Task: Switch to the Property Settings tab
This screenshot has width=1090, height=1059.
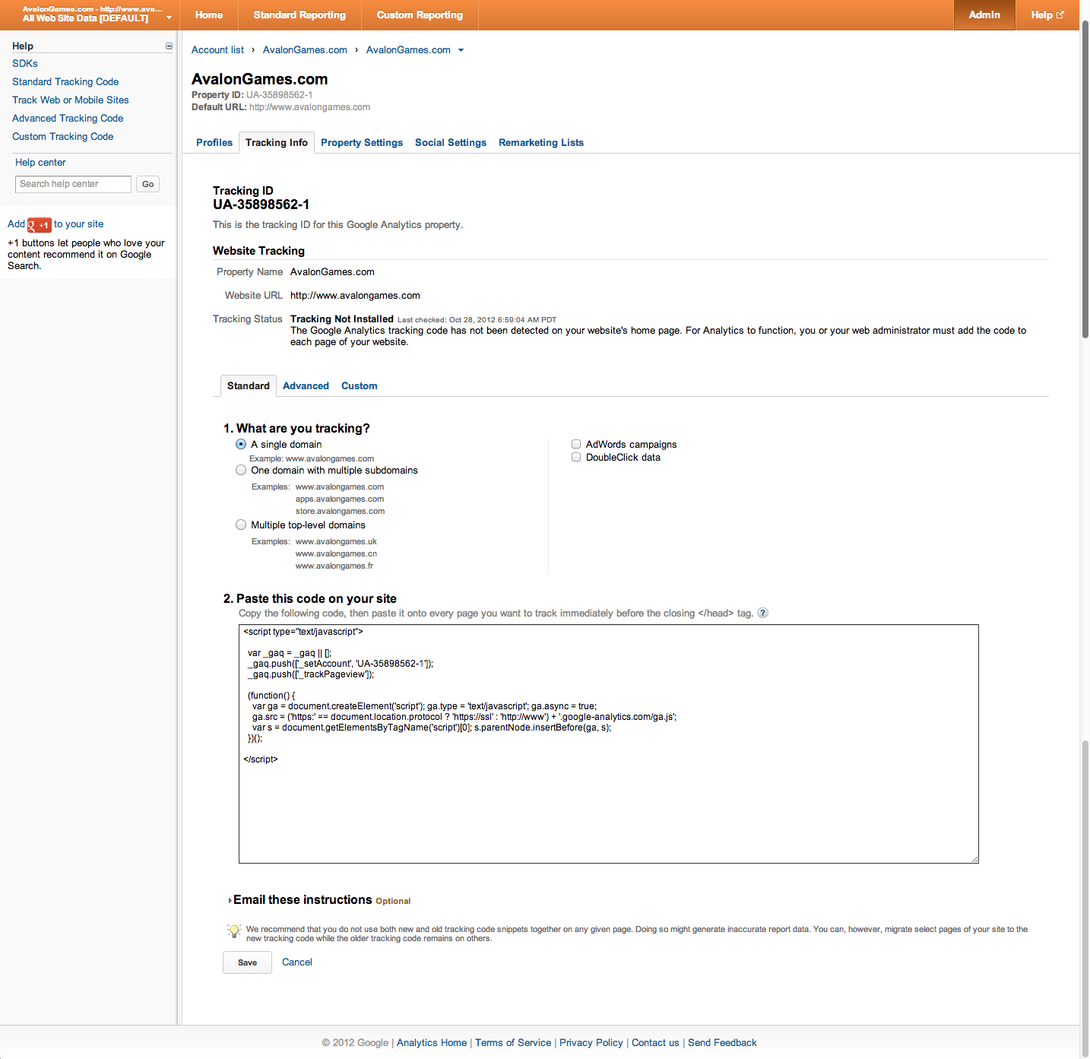Action: click(x=362, y=143)
